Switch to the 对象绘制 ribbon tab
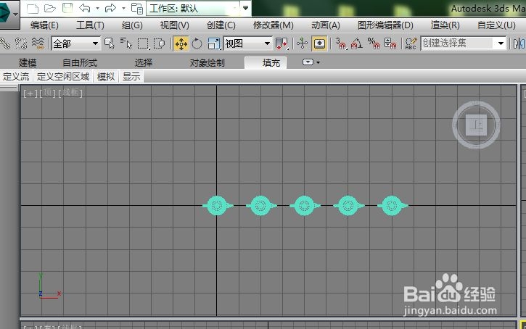Viewport: 526px width, 329px height. tap(207, 62)
